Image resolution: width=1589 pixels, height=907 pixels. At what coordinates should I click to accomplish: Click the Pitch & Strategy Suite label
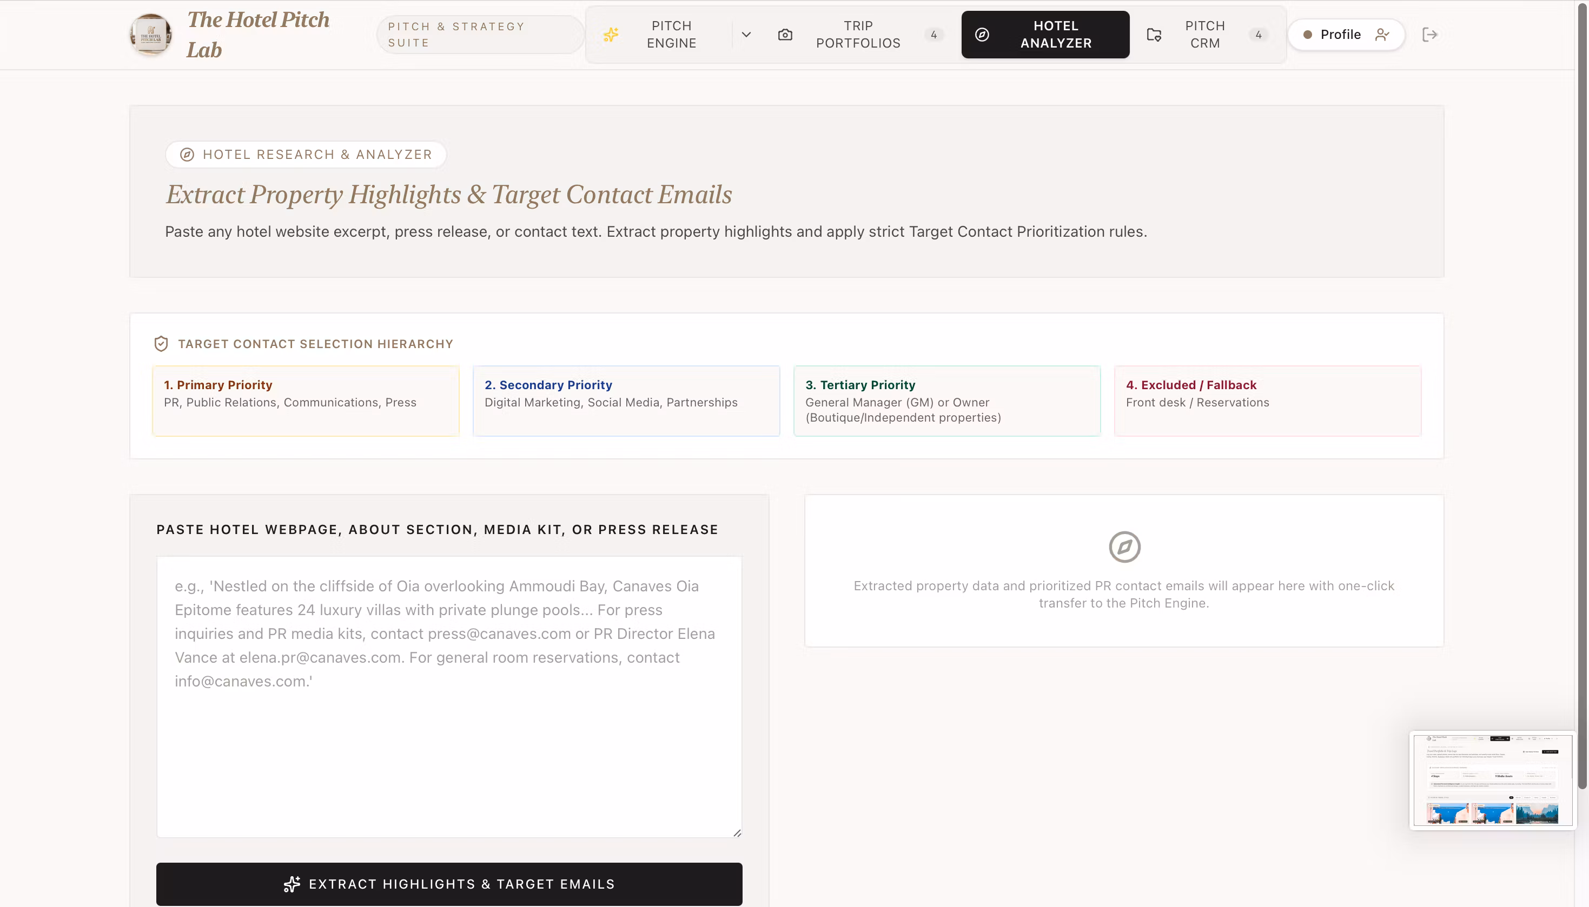pyautogui.click(x=480, y=34)
